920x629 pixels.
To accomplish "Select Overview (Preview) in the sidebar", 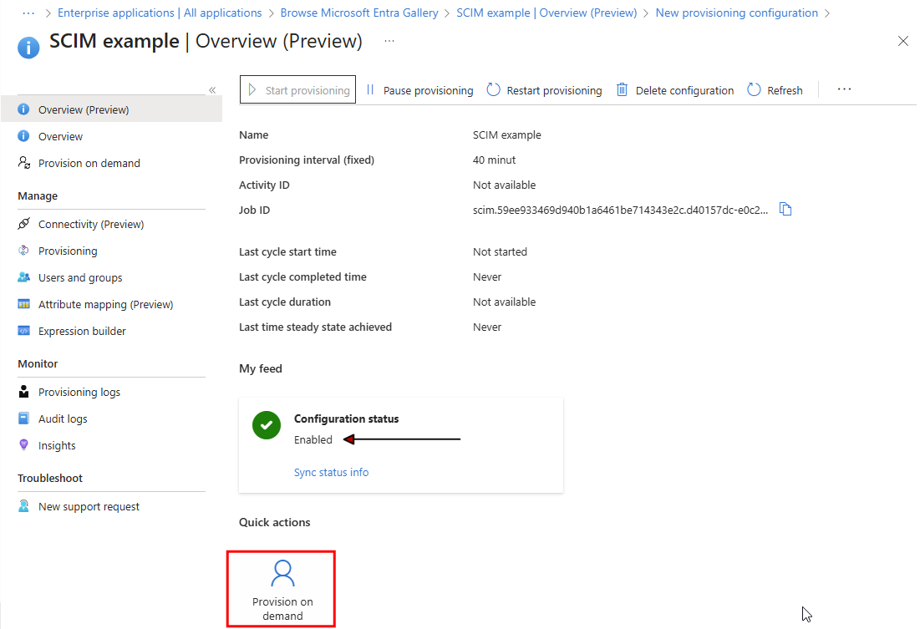I will pyautogui.click(x=111, y=109).
